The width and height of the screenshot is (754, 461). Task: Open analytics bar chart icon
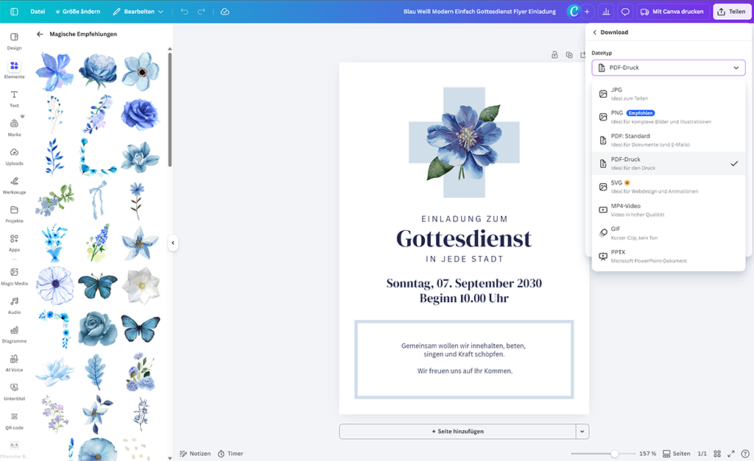[x=606, y=12]
